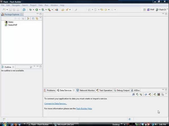Open the Project menu

[x=33, y=5]
